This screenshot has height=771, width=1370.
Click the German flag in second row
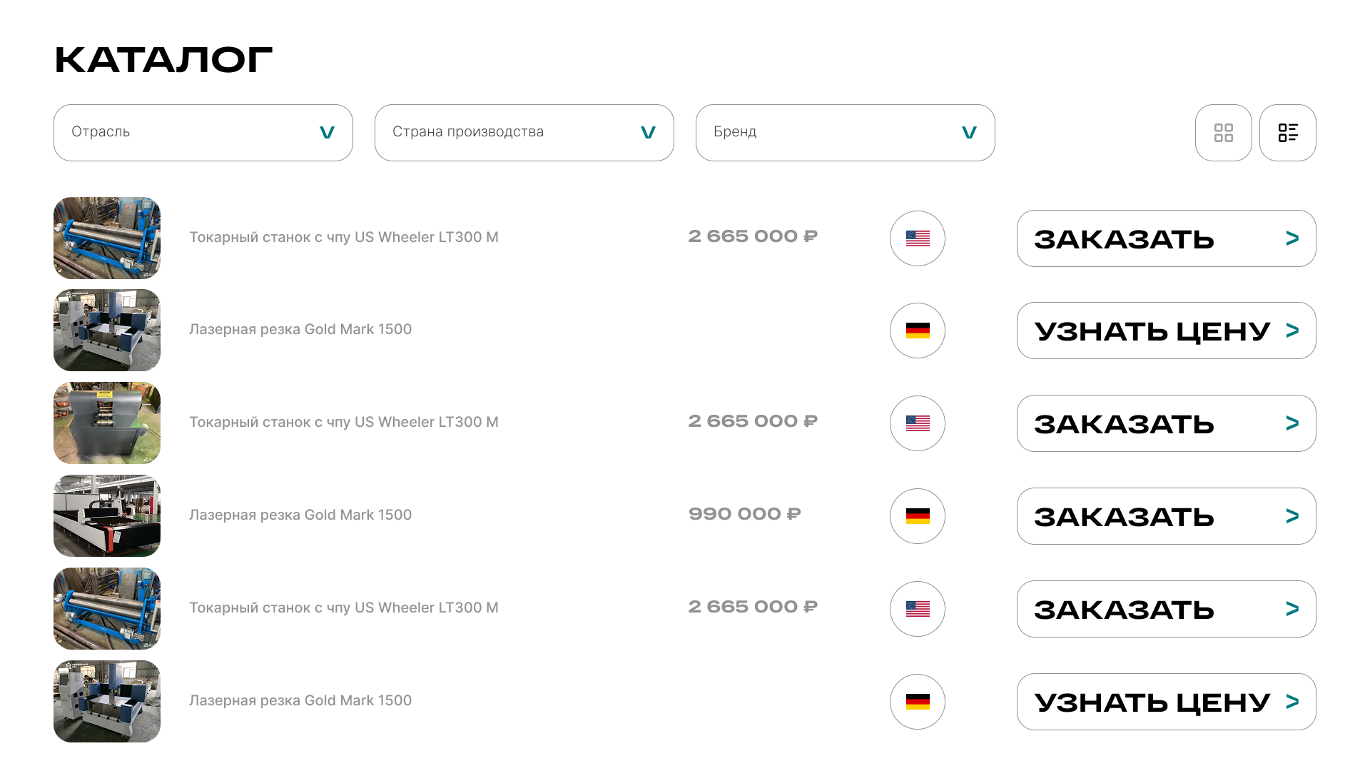coord(917,331)
